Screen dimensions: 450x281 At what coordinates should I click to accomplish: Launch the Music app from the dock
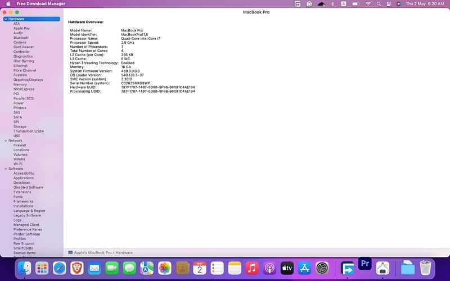[x=251, y=268]
